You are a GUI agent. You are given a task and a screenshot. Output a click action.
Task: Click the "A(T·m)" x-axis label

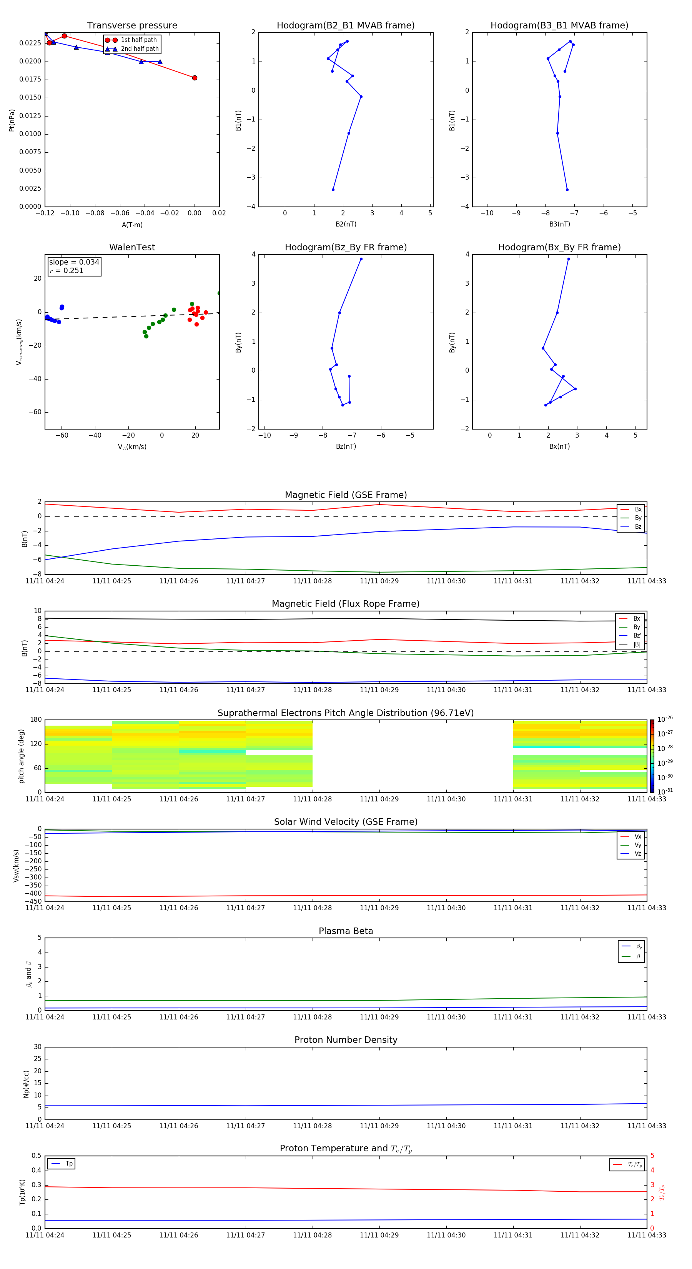click(x=132, y=225)
